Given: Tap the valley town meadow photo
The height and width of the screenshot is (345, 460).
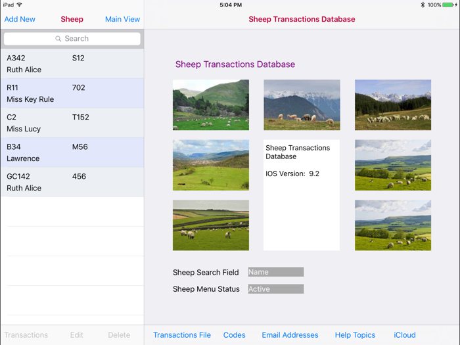Looking at the screenshot, I should coord(211,165).
